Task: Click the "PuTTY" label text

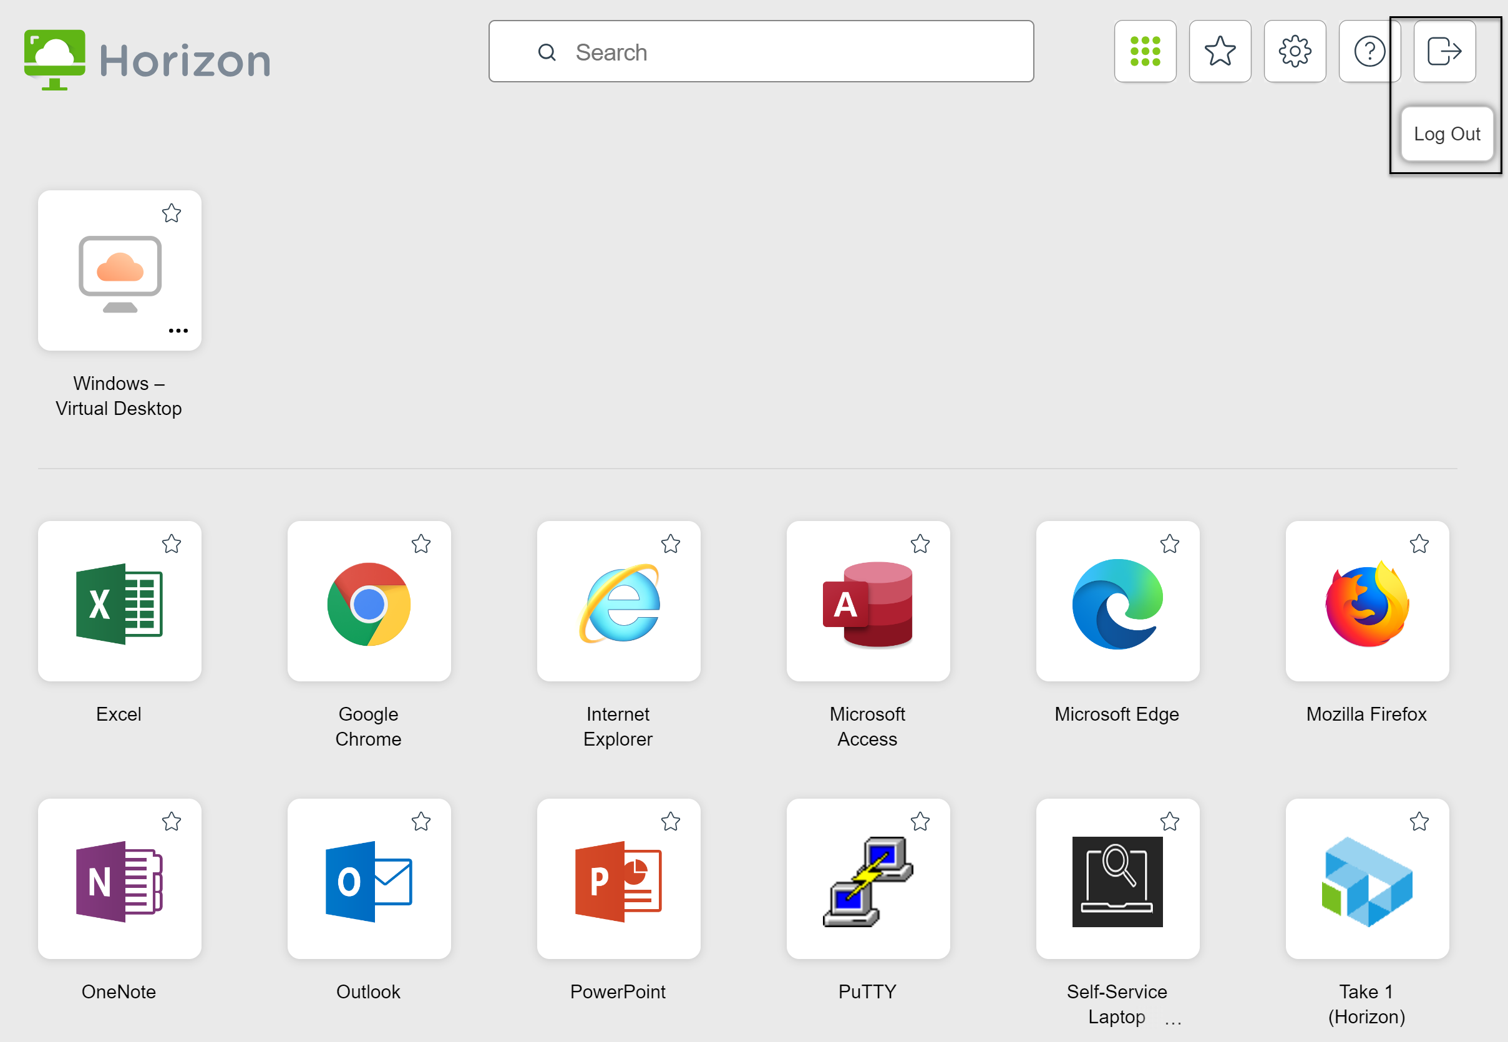Action: click(x=867, y=991)
